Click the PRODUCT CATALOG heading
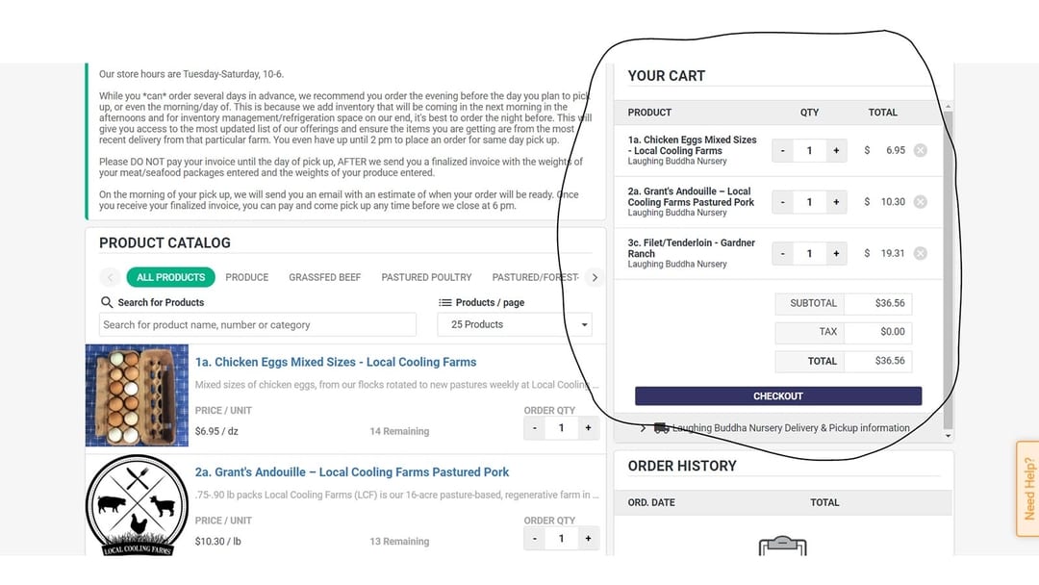1039x585 pixels. pos(165,243)
